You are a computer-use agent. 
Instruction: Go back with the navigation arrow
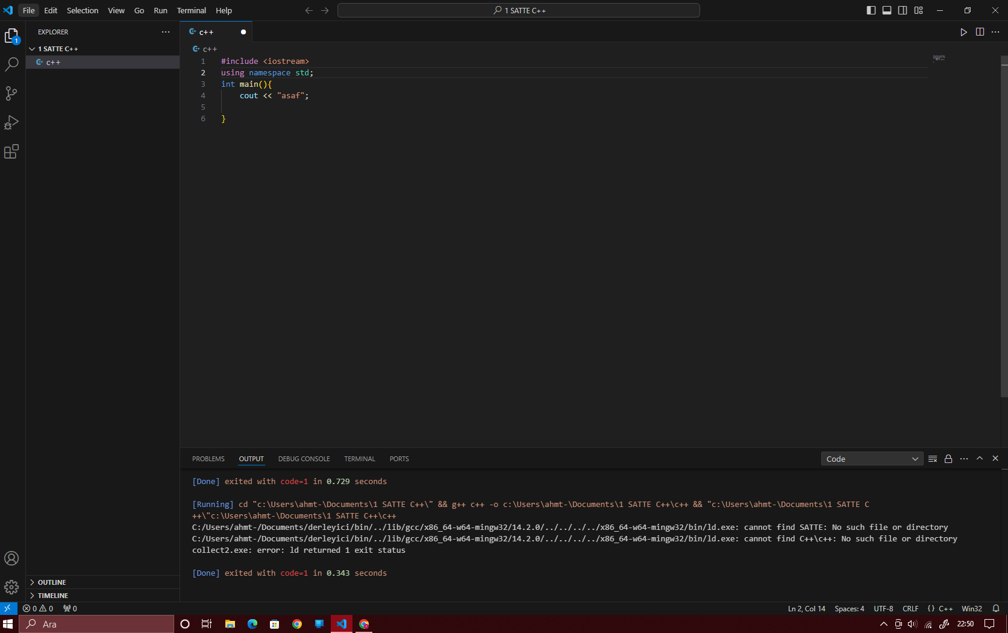pyautogui.click(x=309, y=10)
